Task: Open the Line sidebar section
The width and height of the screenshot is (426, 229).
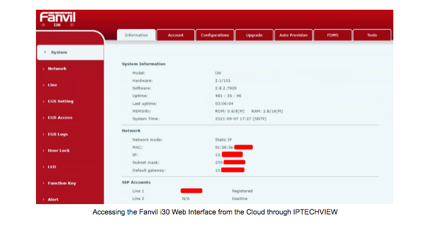Action: coord(52,85)
